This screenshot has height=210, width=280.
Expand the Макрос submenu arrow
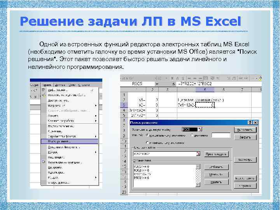[96, 152]
